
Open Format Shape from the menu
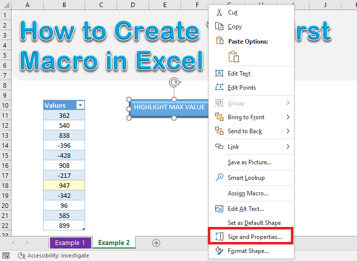tap(251, 251)
